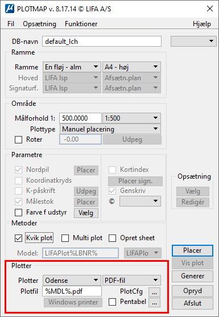Image resolution: width=219 pixels, height=317 pixels.
Task: Click the Plotfil %MDL%.pdf field
Action: [x=72, y=291]
